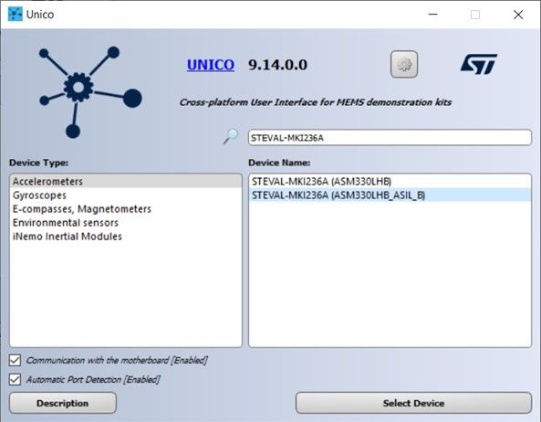Viewport: 541px width, 422px height.
Task: Toggle Automatic Port Detection checkbox
Action: [x=15, y=379]
